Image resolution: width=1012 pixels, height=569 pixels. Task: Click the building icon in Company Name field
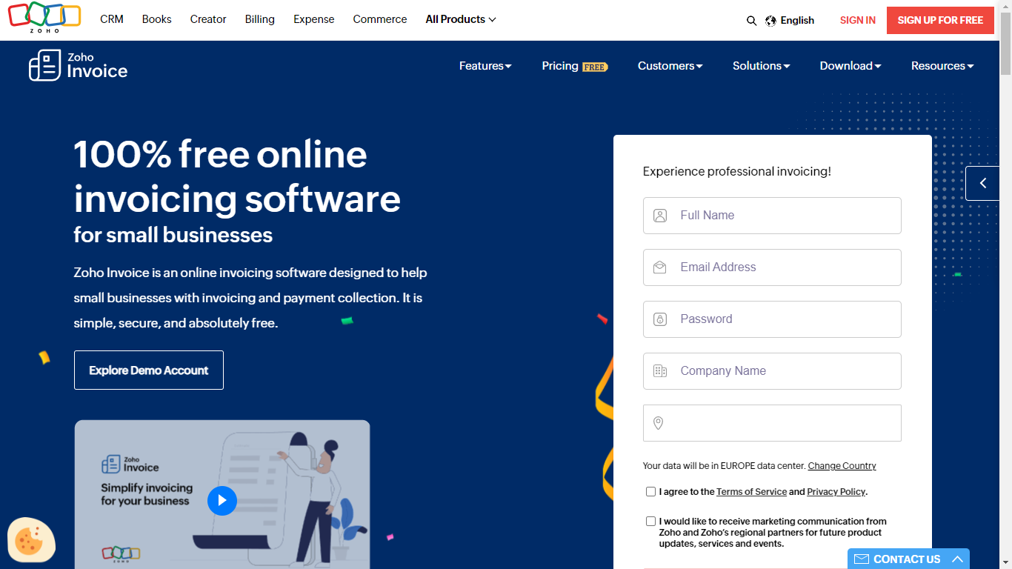point(660,371)
